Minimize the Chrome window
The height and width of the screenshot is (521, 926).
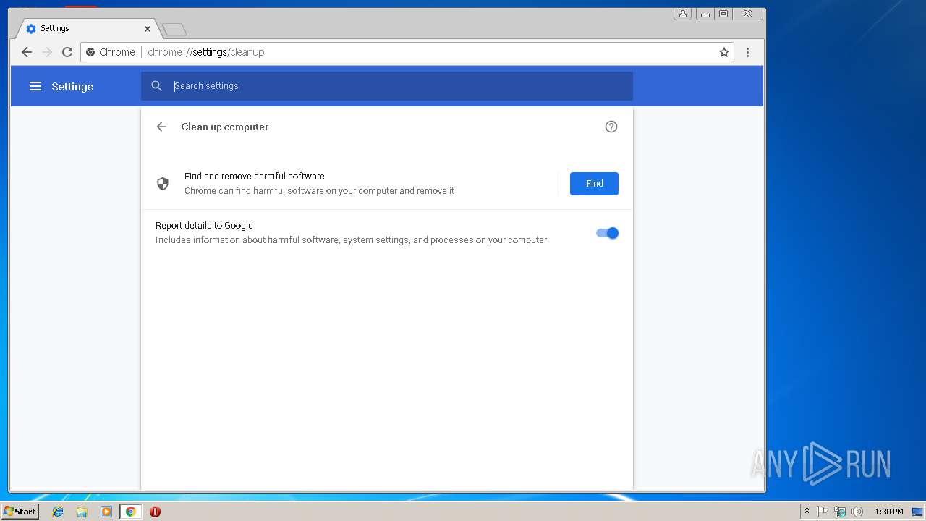click(705, 13)
